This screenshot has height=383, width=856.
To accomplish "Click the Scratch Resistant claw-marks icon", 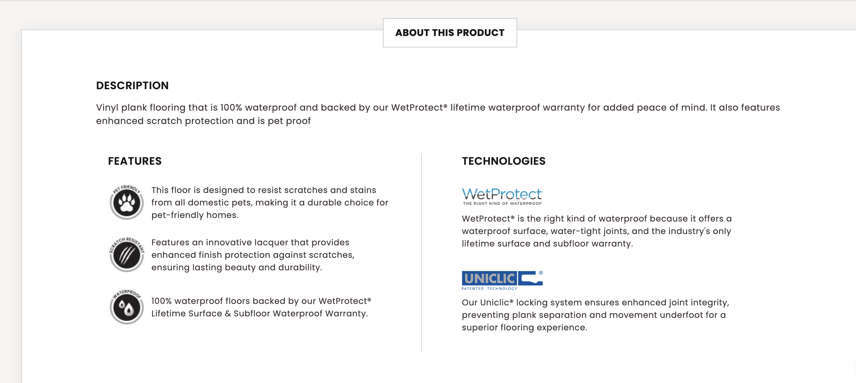I will (x=126, y=255).
